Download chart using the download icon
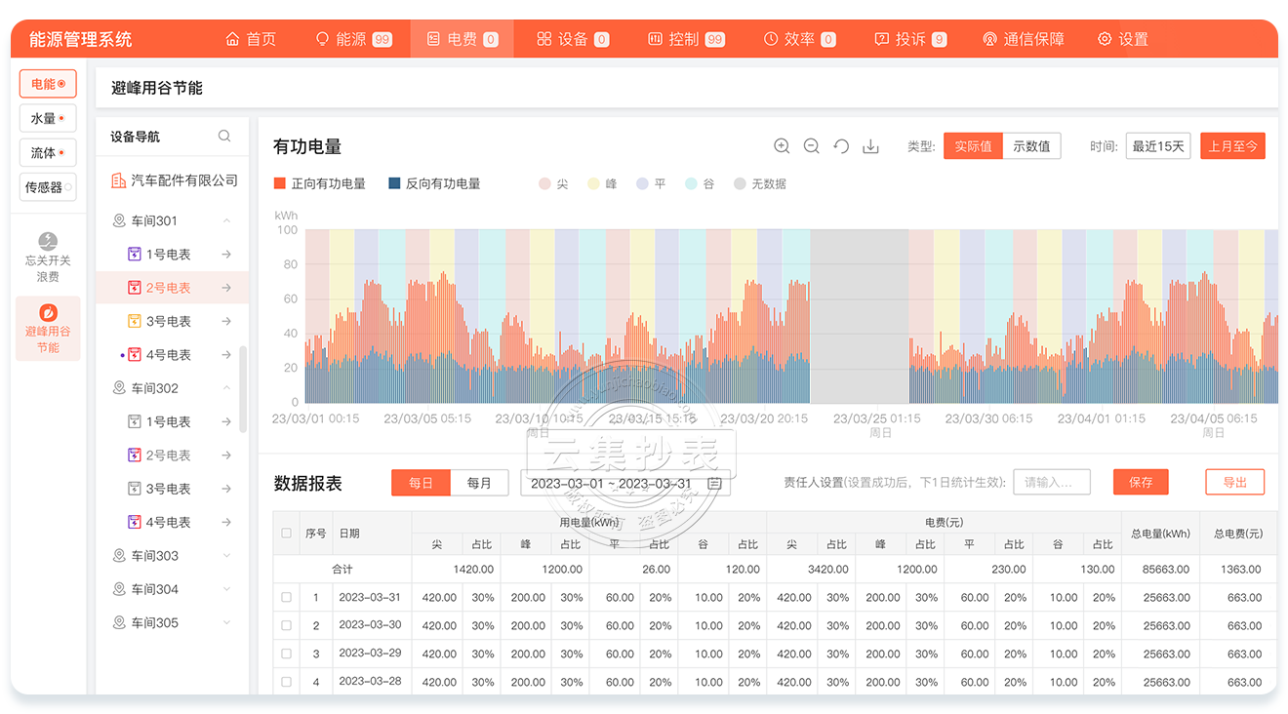 [871, 146]
